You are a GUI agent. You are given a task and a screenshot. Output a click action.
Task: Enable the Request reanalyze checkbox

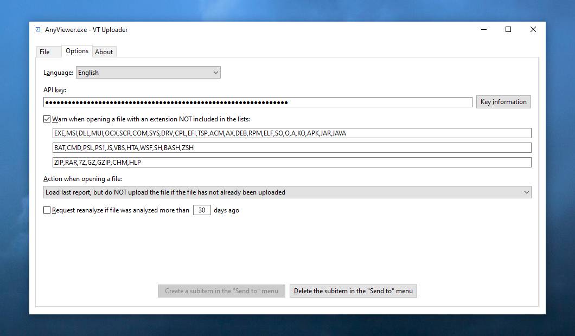pos(47,210)
